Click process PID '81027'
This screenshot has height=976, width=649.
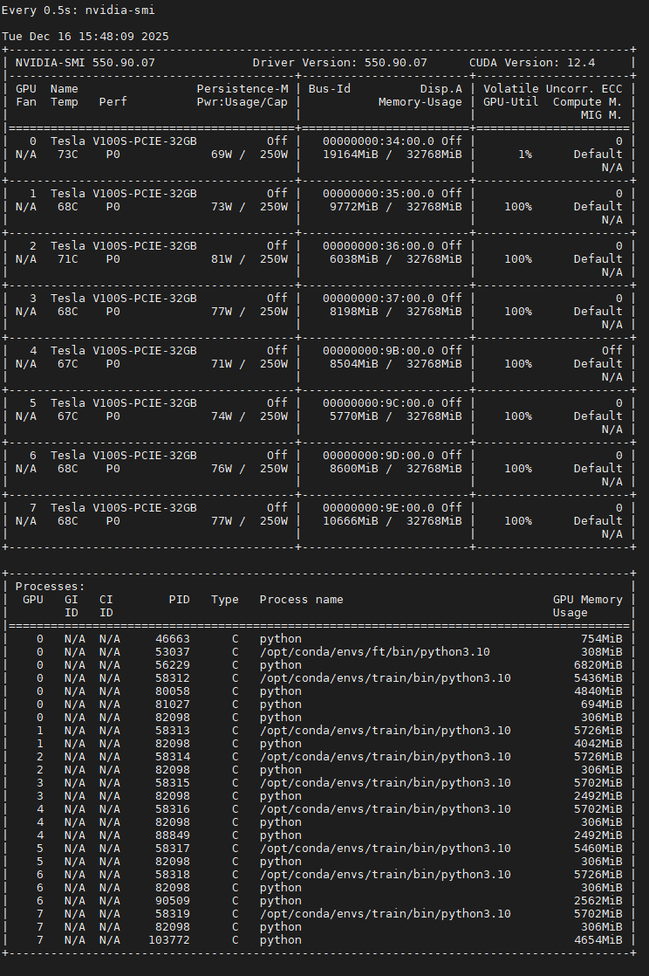coord(173,704)
